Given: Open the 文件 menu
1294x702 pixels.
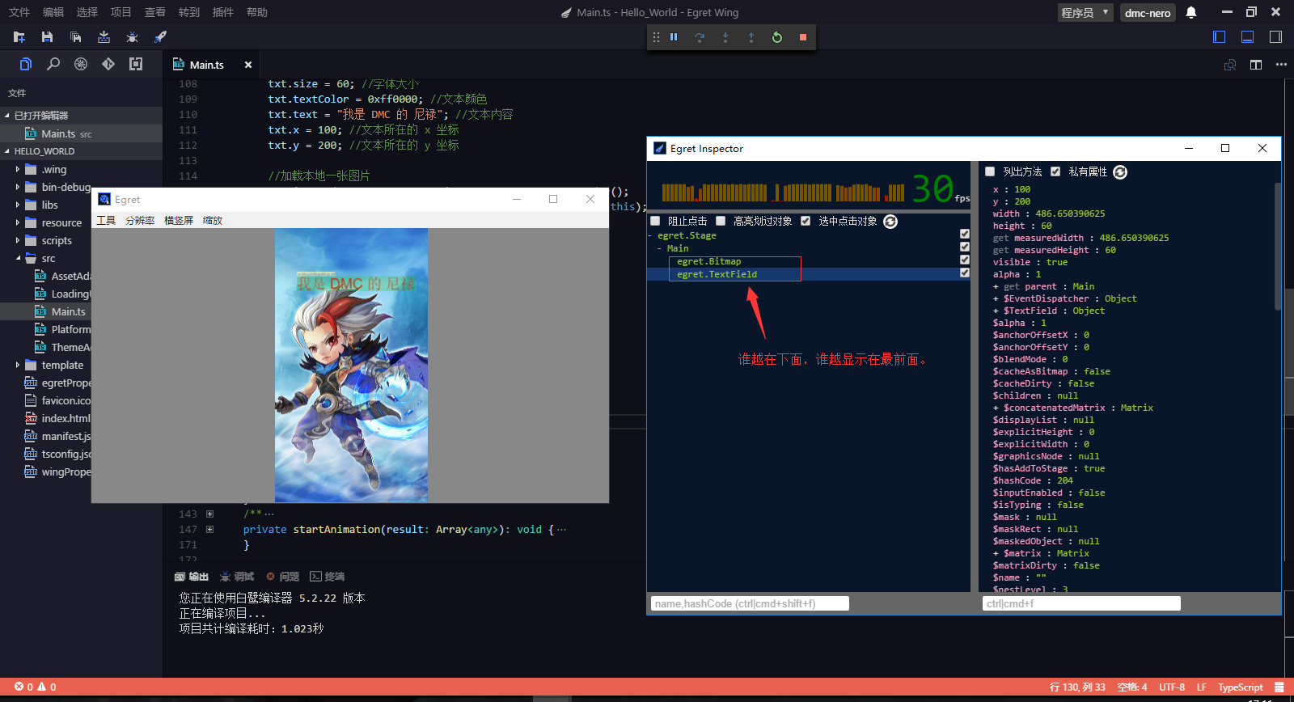Looking at the screenshot, I should pos(19,12).
